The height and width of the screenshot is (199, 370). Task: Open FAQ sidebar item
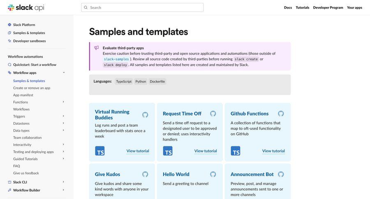(x=16, y=166)
